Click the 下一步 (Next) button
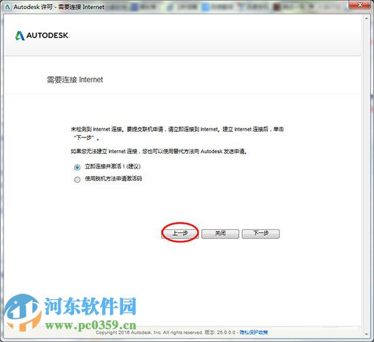The width and height of the screenshot is (374, 342). (260, 233)
